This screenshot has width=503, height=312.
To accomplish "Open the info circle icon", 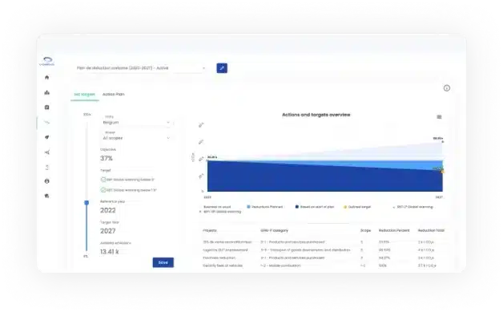I will pyautogui.click(x=447, y=88).
